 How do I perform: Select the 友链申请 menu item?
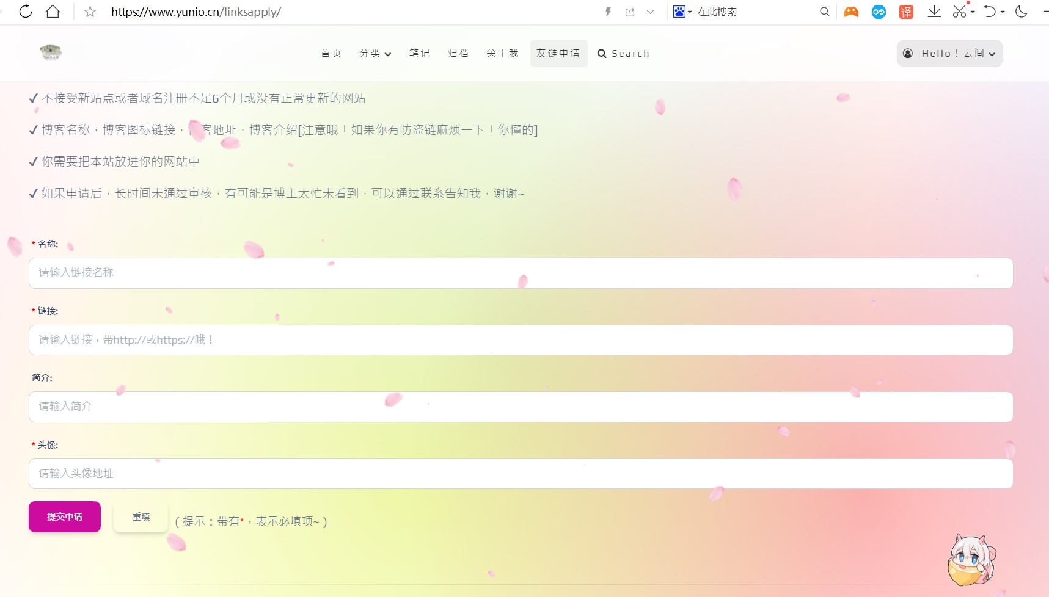coord(558,54)
